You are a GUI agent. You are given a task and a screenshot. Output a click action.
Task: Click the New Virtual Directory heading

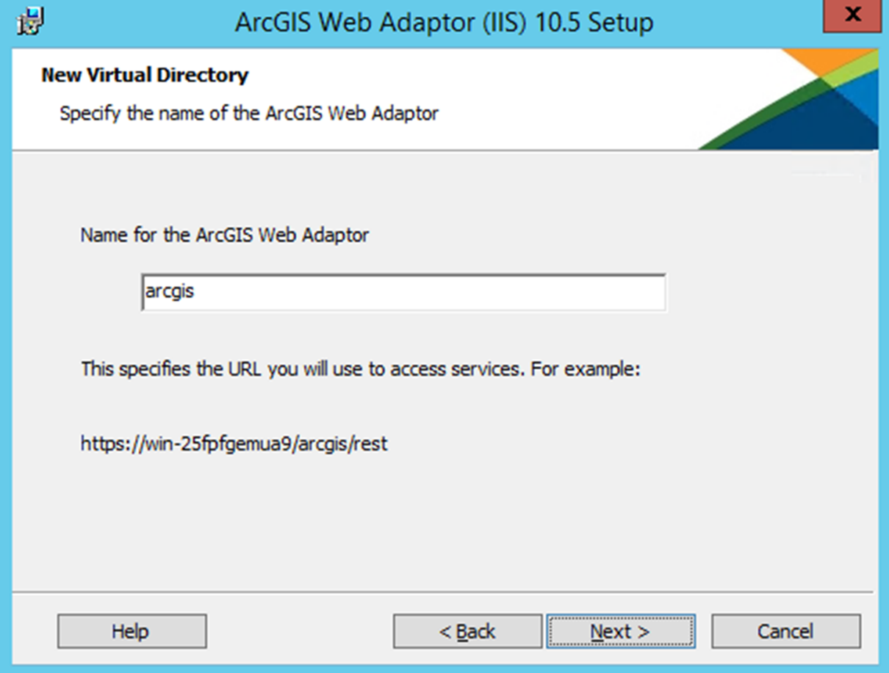pos(145,75)
